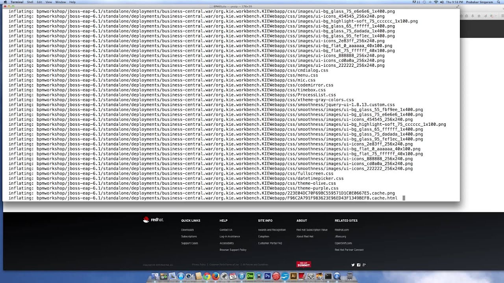
Task: Open volume control in menu bar
Action: click(x=442, y=2)
